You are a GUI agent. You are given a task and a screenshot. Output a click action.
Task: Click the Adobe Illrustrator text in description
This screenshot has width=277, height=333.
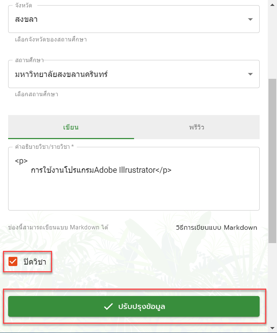tap(125, 170)
